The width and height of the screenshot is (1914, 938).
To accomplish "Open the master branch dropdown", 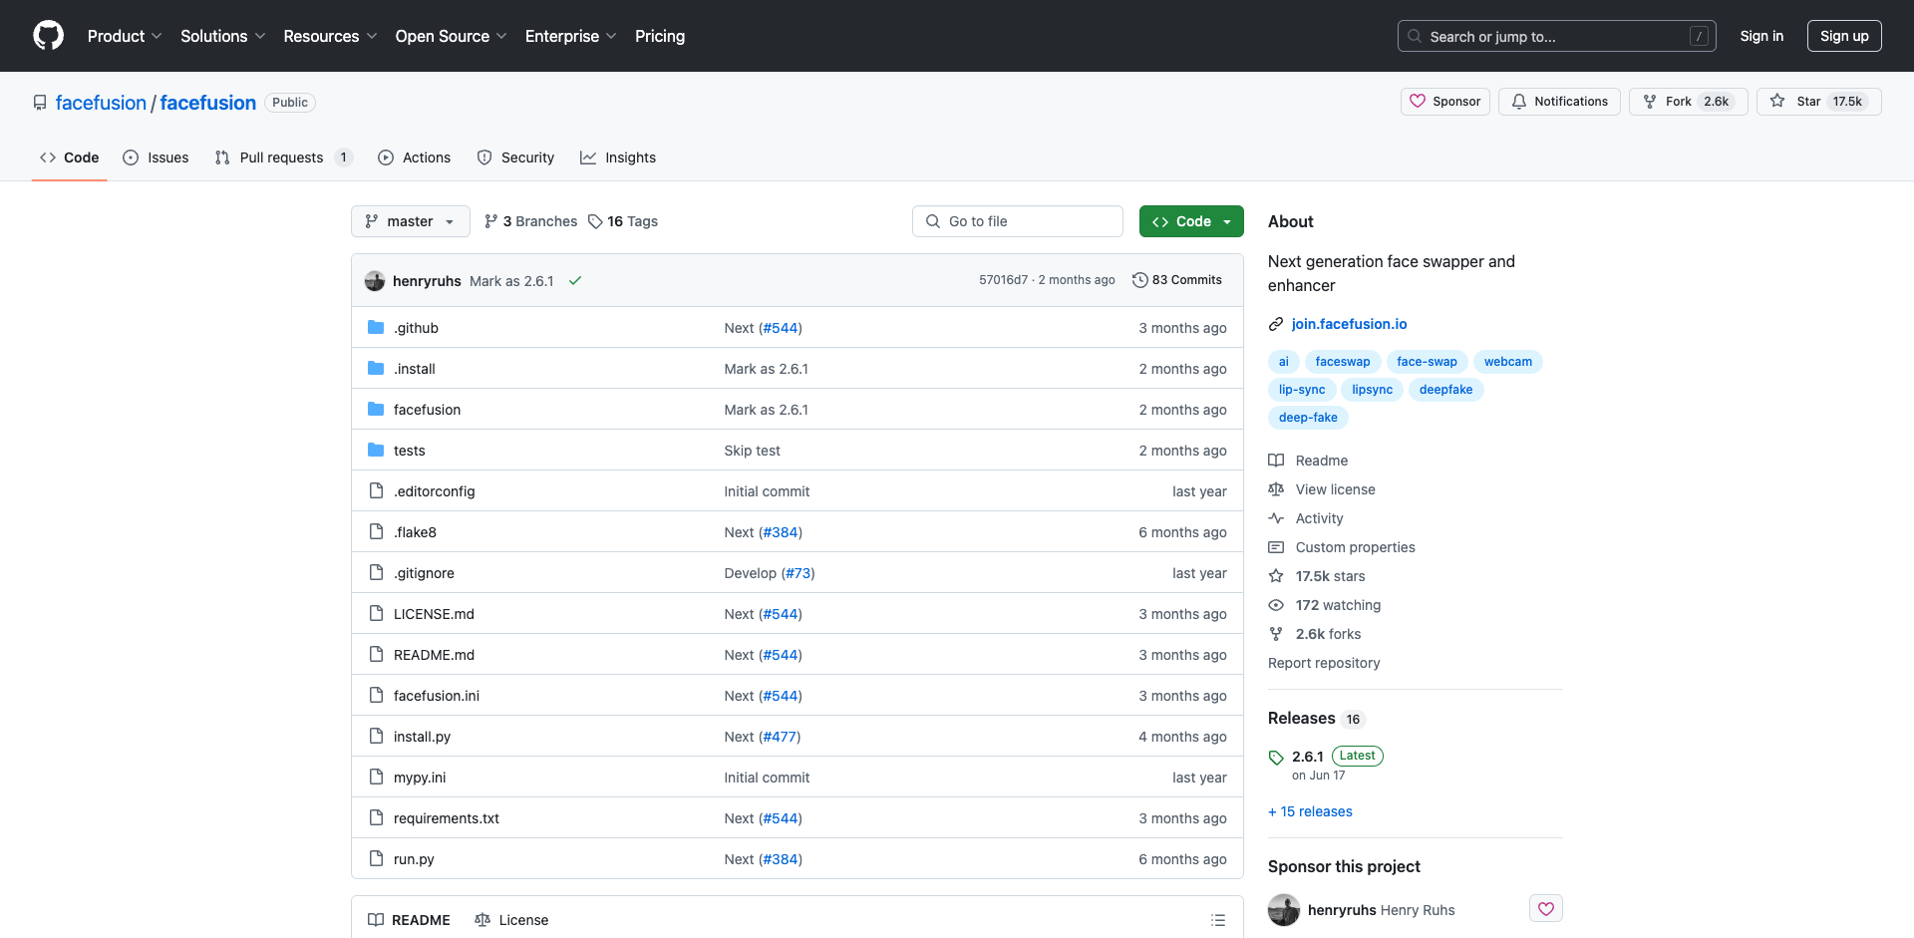I will [410, 221].
